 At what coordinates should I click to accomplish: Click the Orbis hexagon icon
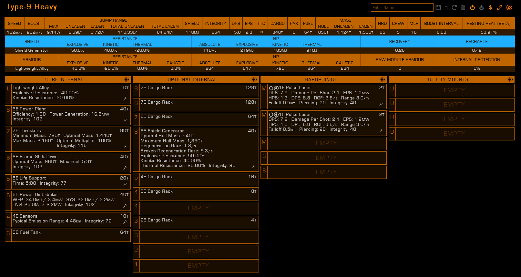coord(509,7)
